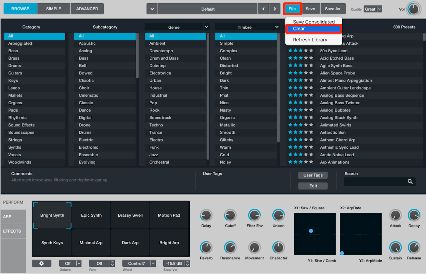Select Distorted in the Timbre list

(x=246, y=65)
